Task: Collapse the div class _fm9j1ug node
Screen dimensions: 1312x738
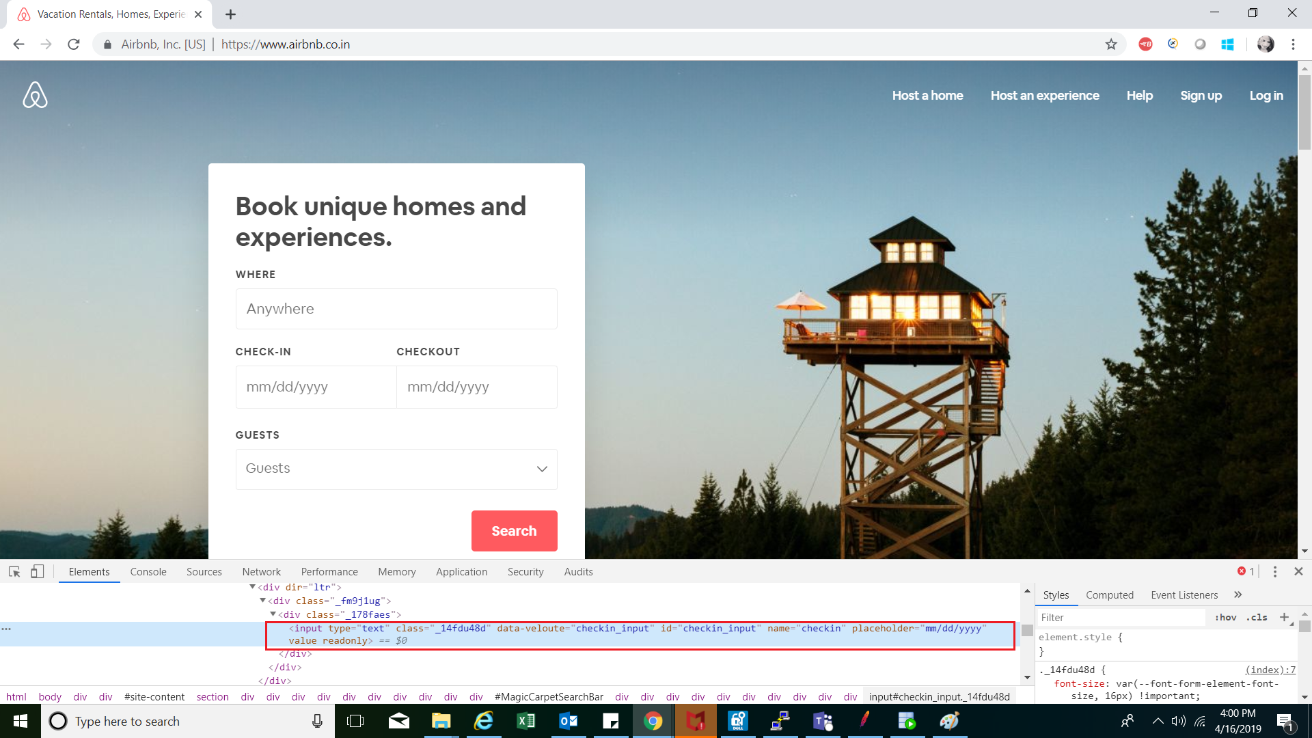Action: tap(263, 601)
